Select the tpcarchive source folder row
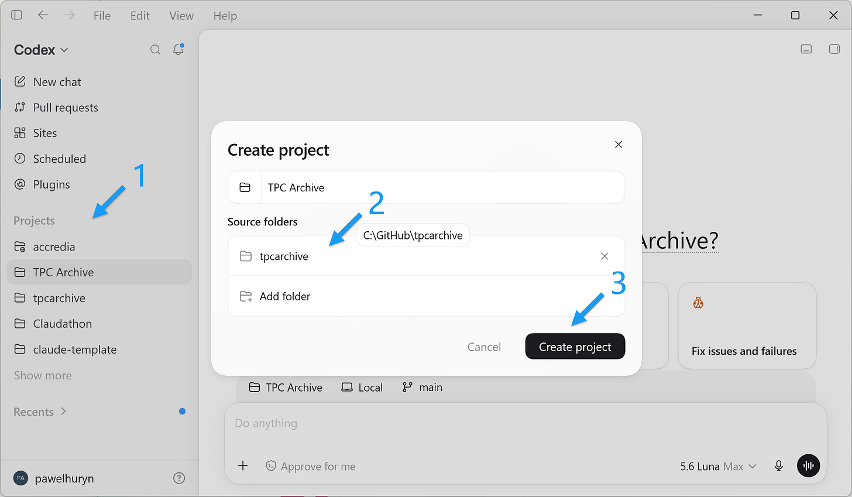Screen dimensions: 852x497 coord(426,256)
